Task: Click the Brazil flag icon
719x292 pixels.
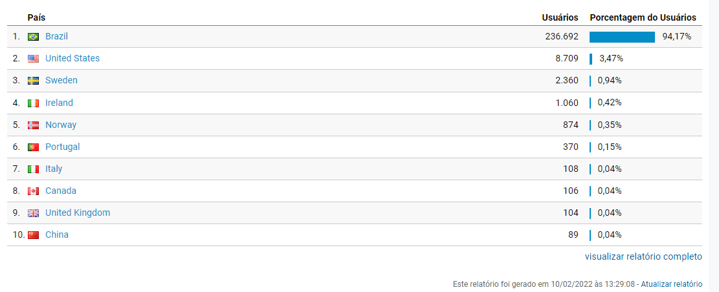Action: (33, 37)
